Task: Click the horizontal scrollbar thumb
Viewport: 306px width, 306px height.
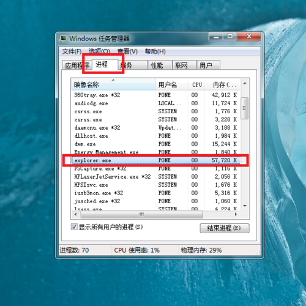Action: (142, 214)
